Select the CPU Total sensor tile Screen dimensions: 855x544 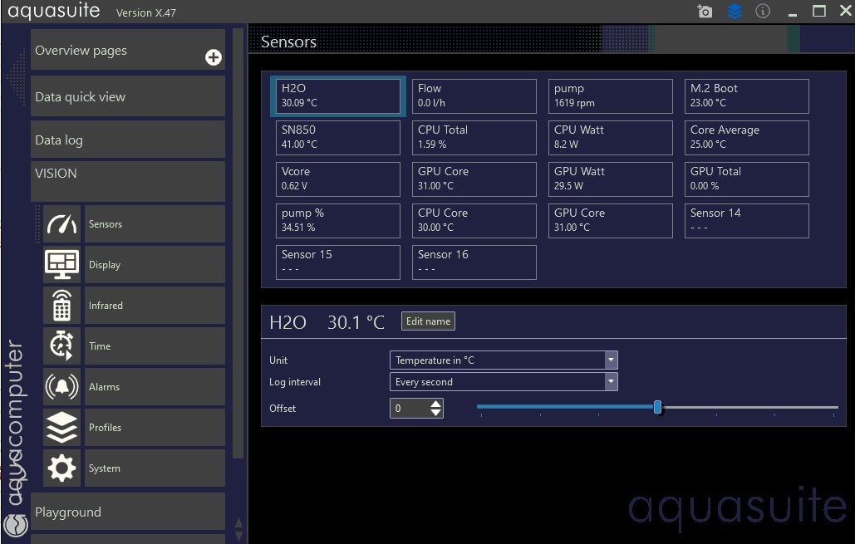pos(474,137)
